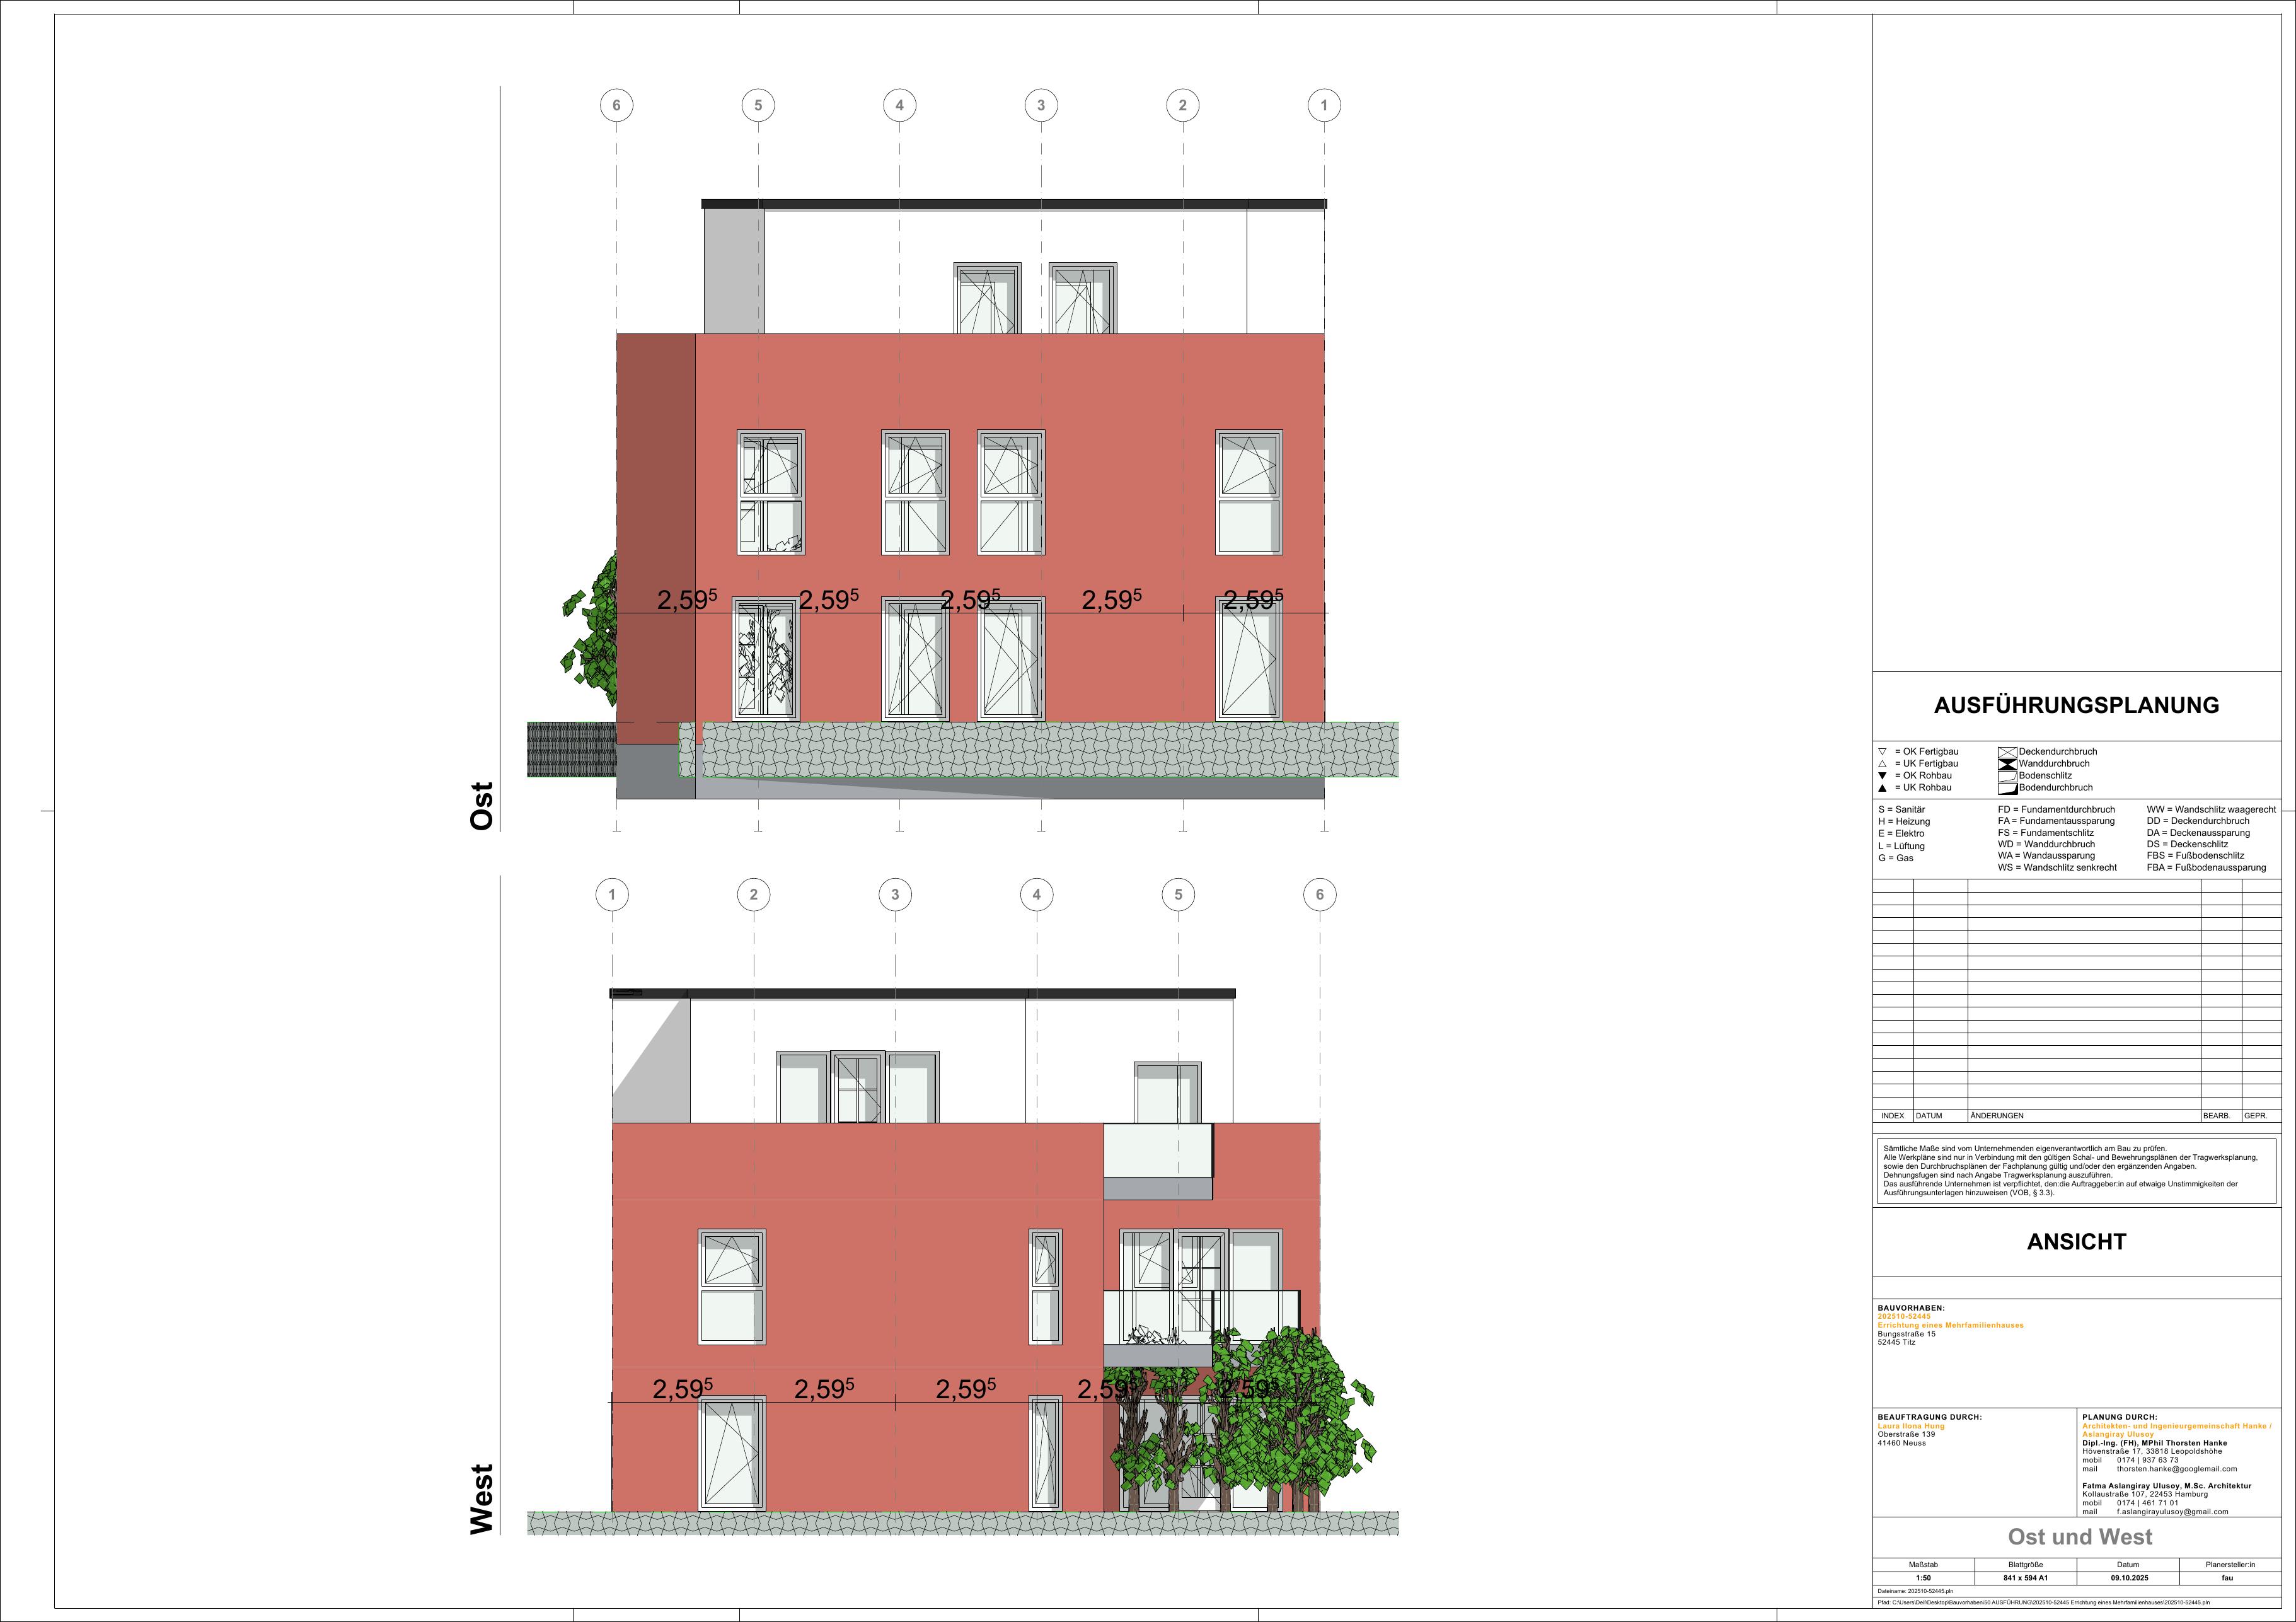Click the scale value 1:50
This screenshot has height=1622, width=2296.
(x=1923, y=1578)
